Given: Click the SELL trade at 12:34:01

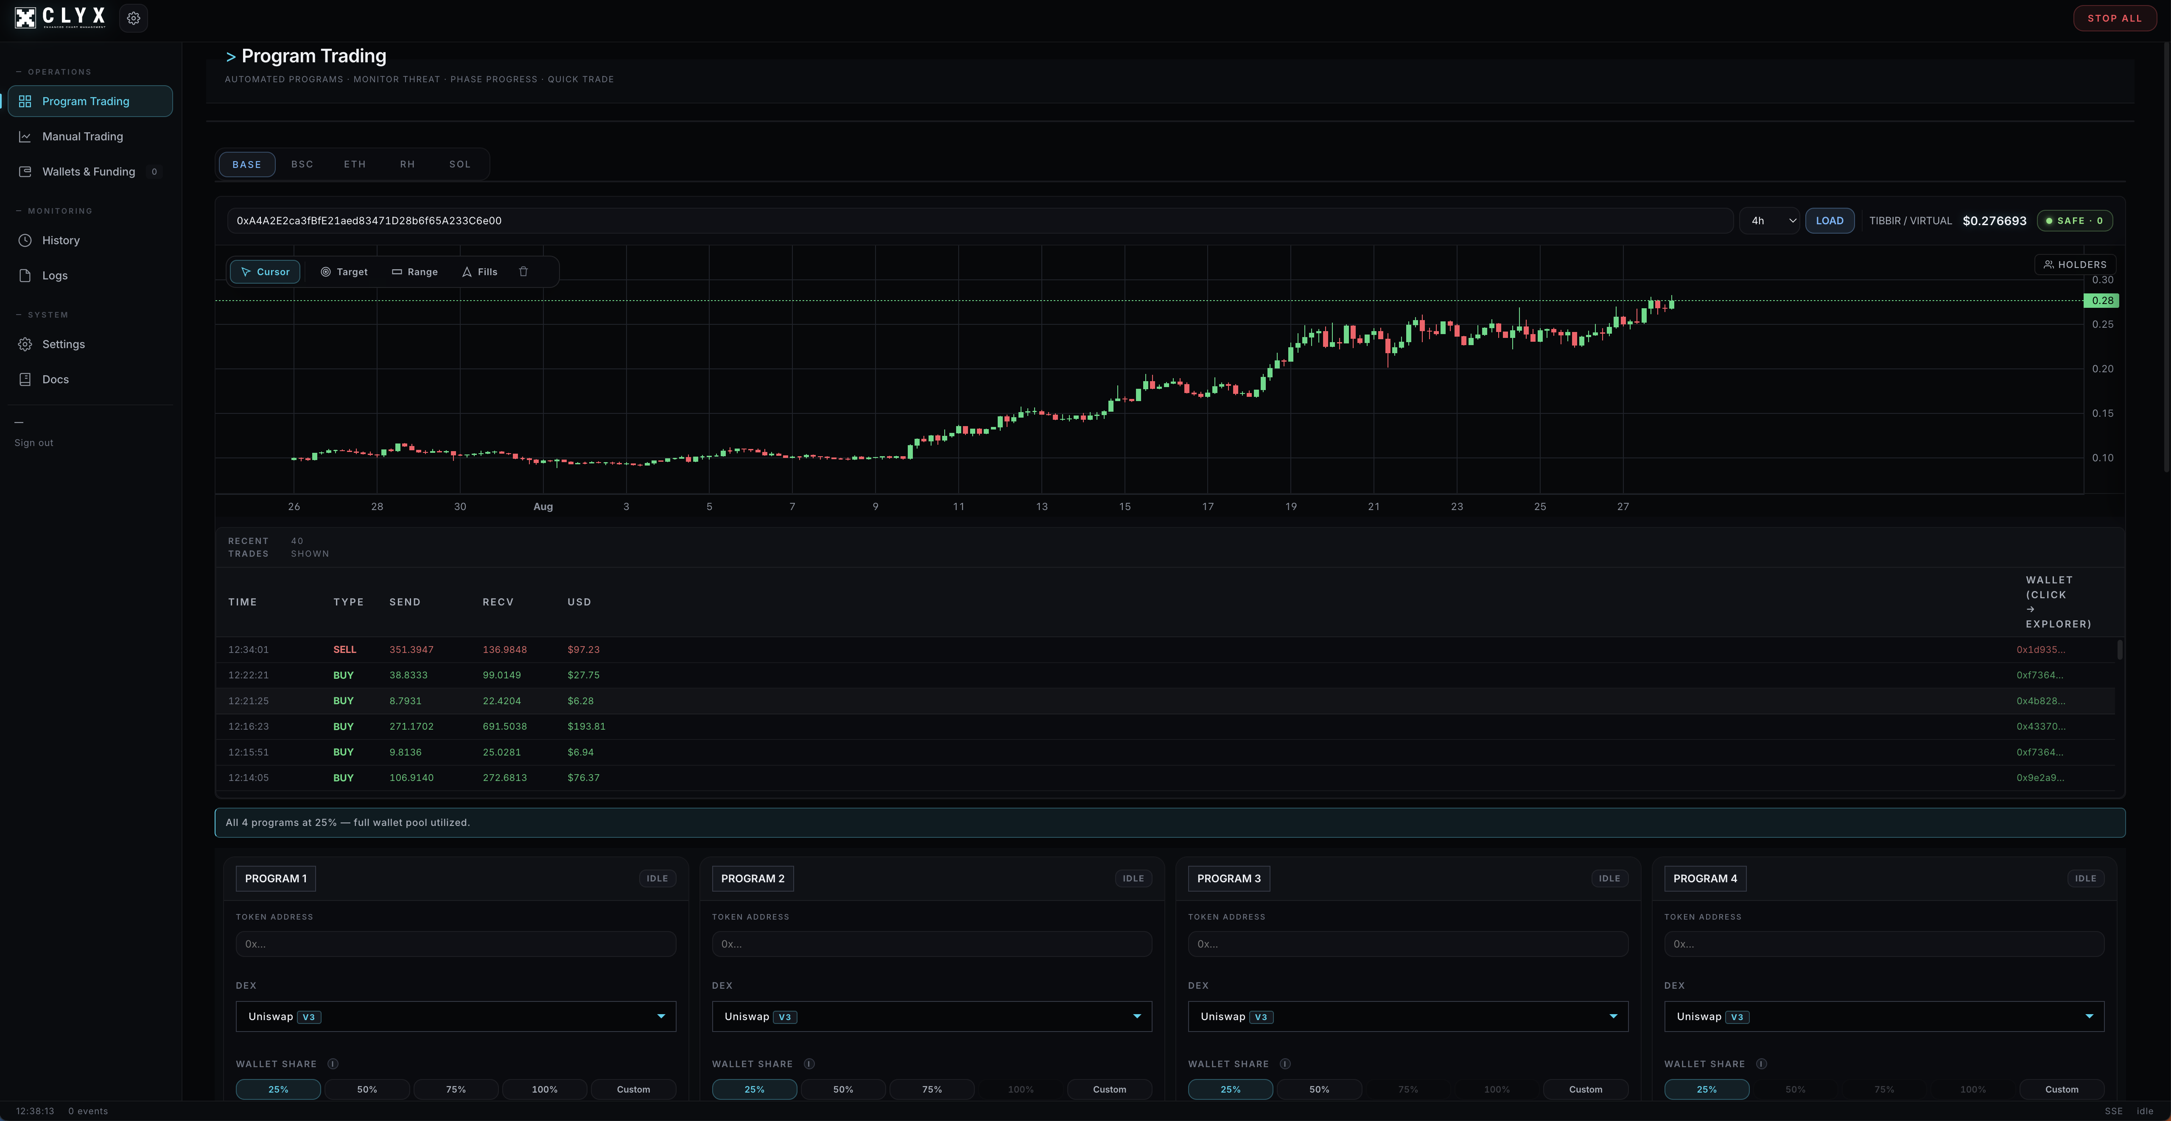Looking at the screenshot, I should click(1166, 650).
